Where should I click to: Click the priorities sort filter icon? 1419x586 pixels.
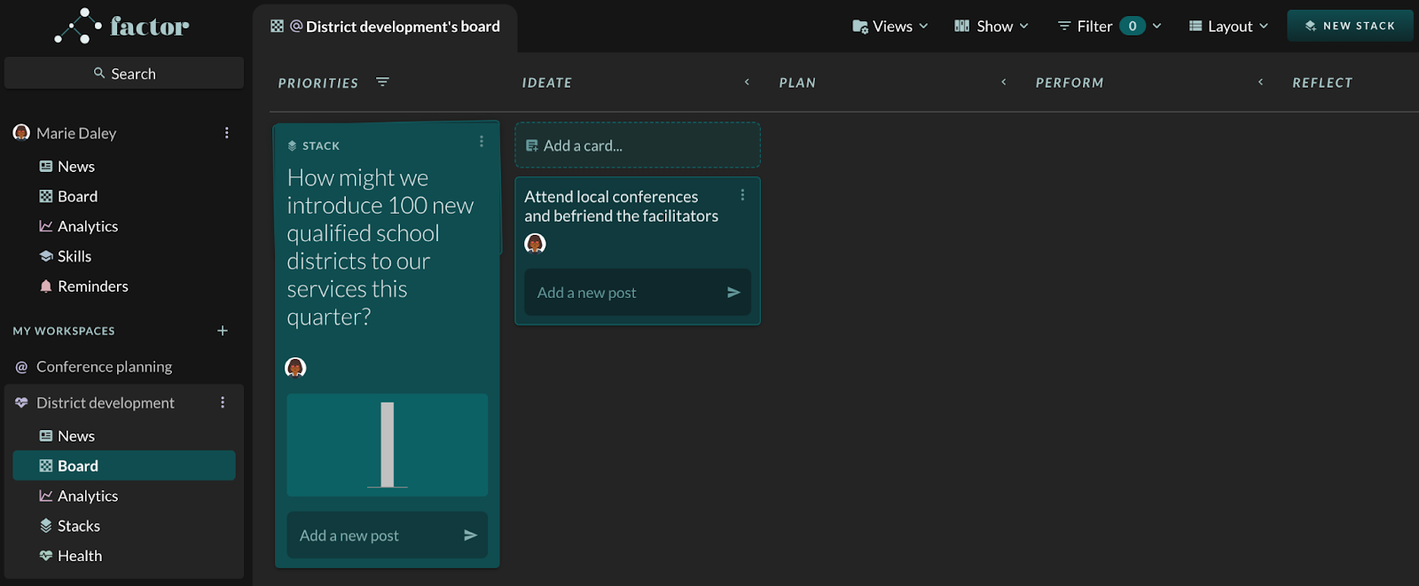(382, 82)
